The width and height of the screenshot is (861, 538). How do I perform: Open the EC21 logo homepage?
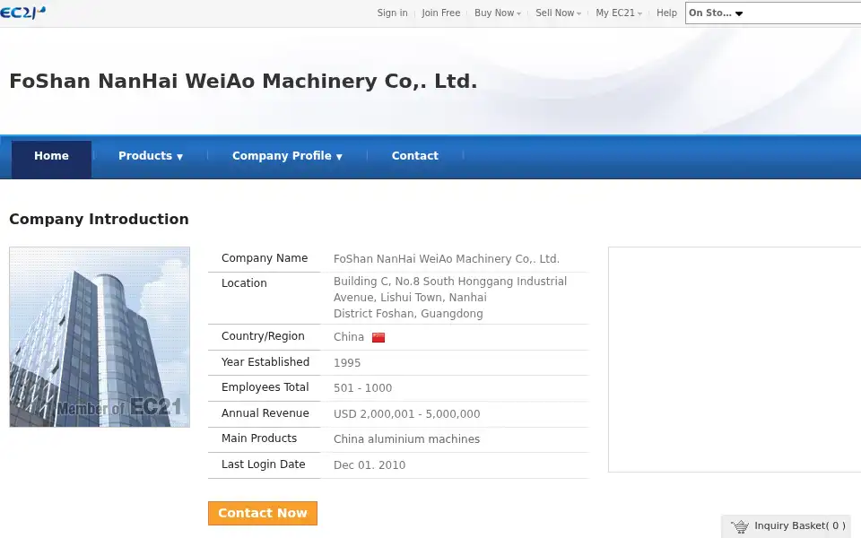22,12
